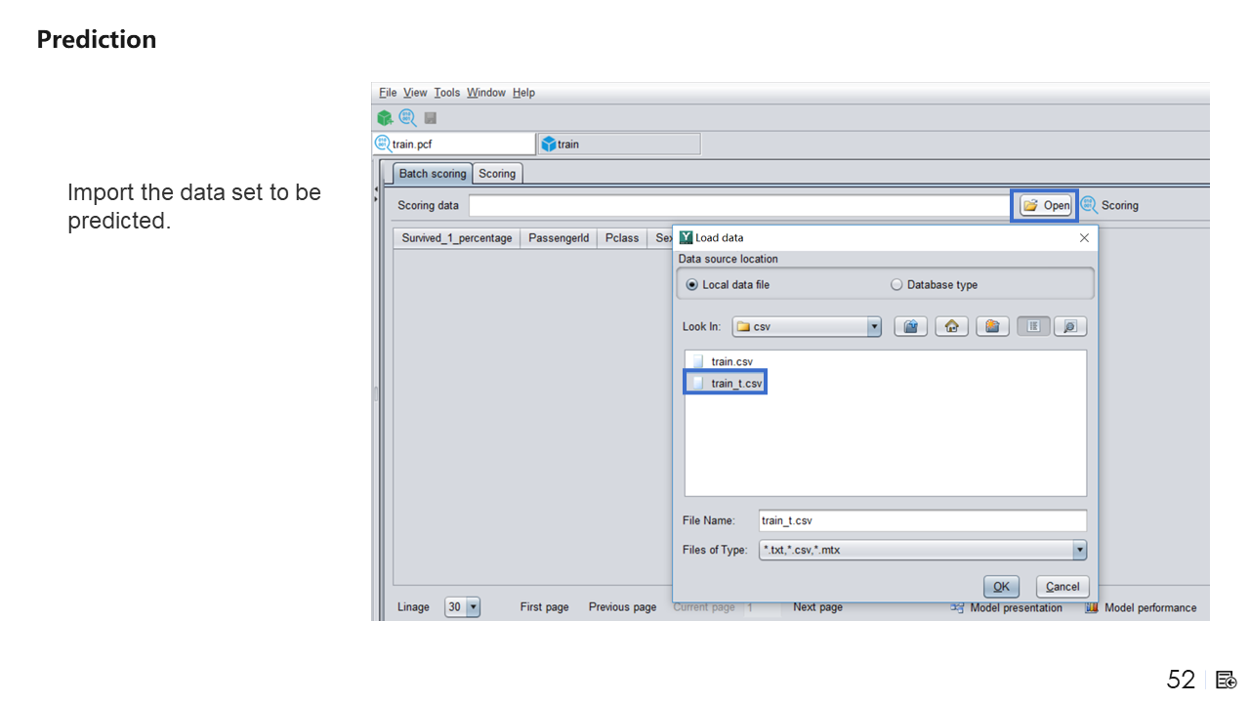The image size is (1250, 703).
Task: Click the Scoring button with magnifier icon
Action: (x=1109, y=206)
